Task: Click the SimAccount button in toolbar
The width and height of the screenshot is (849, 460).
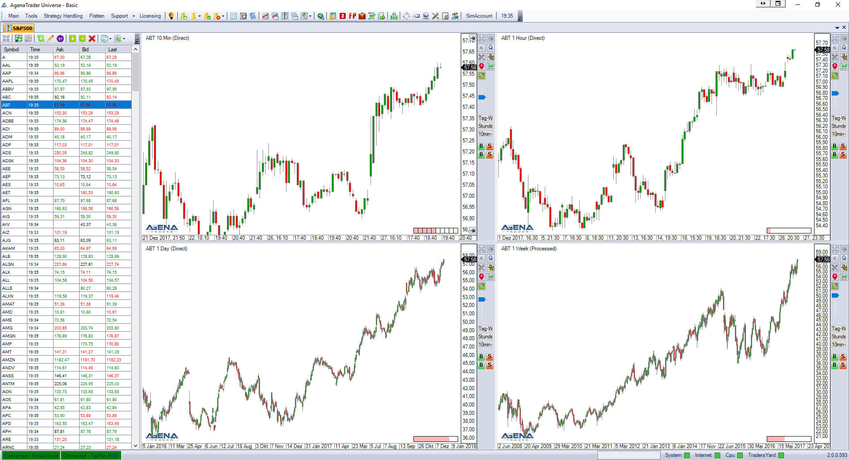Action: (479, 16)
